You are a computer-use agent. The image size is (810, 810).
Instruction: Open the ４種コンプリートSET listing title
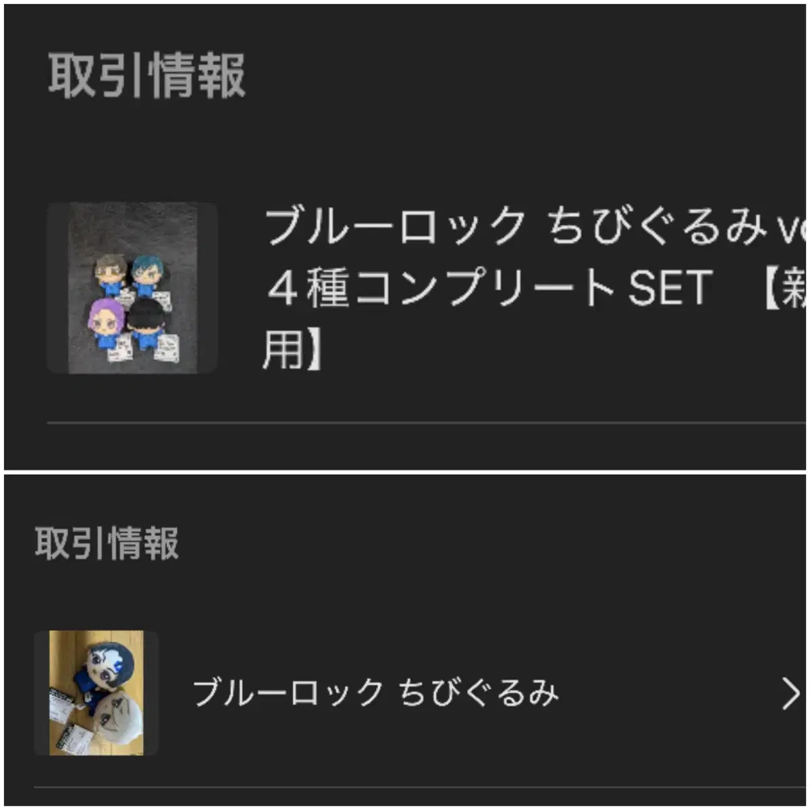tap(533, 289)
